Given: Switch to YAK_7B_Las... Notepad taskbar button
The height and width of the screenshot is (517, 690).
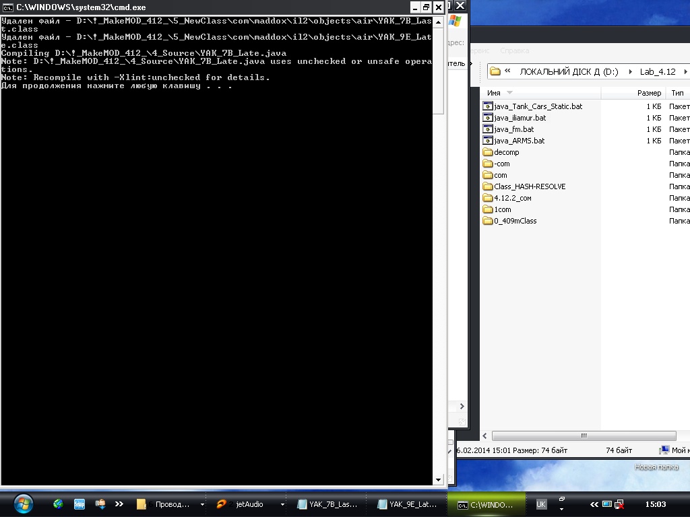Looking at the screenshot, I should (x=327, y=504).
